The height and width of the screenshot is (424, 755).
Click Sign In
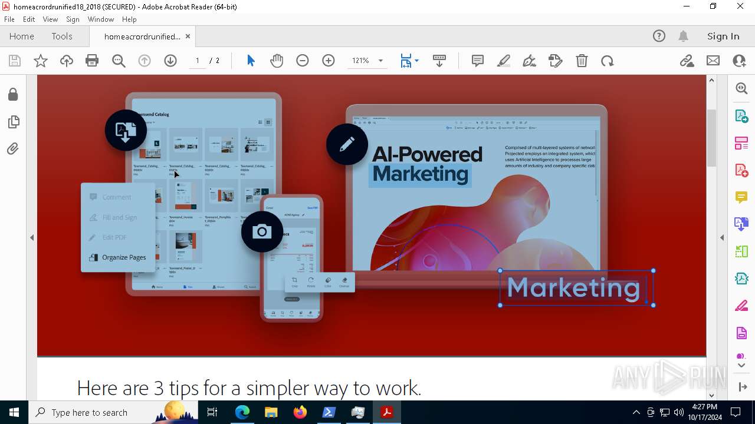723,36
